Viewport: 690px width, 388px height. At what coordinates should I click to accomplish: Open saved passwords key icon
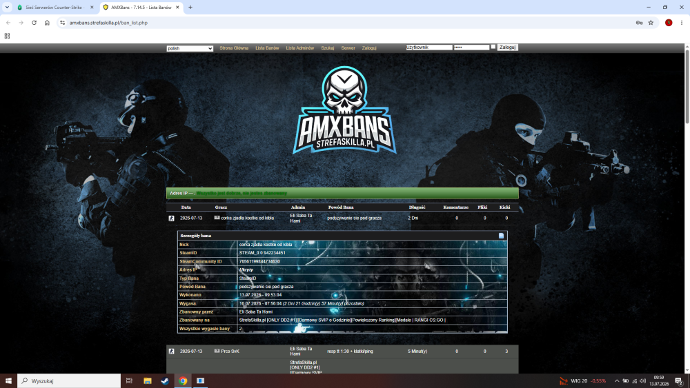pyautogui.click(x=639, y=23)
